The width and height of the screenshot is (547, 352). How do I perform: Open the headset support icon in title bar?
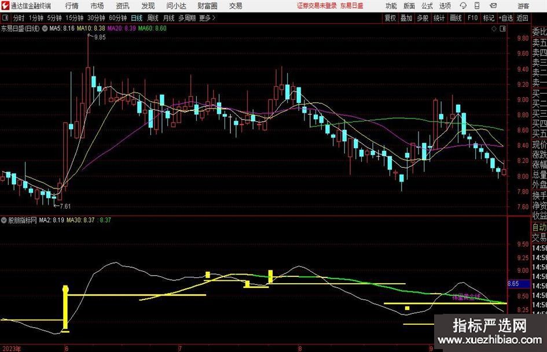point(463,6)
